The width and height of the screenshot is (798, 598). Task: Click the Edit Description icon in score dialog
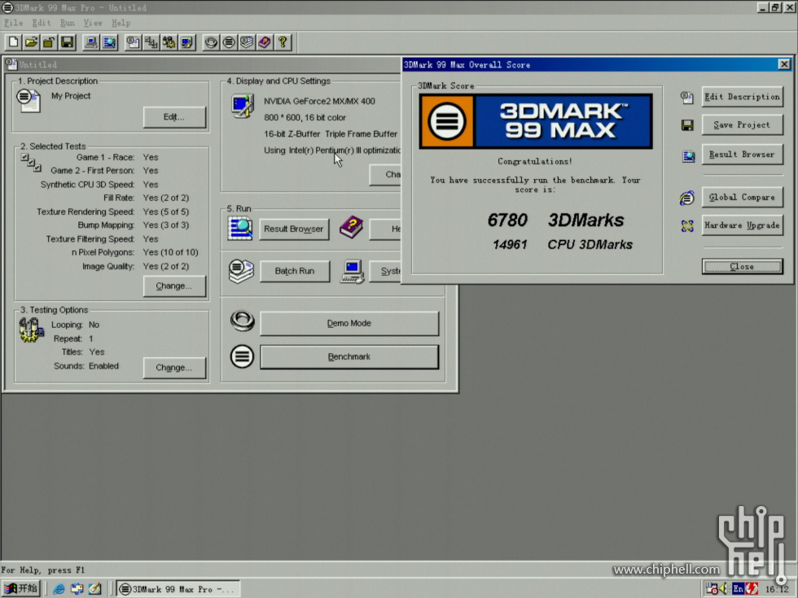tap(687, 97)
